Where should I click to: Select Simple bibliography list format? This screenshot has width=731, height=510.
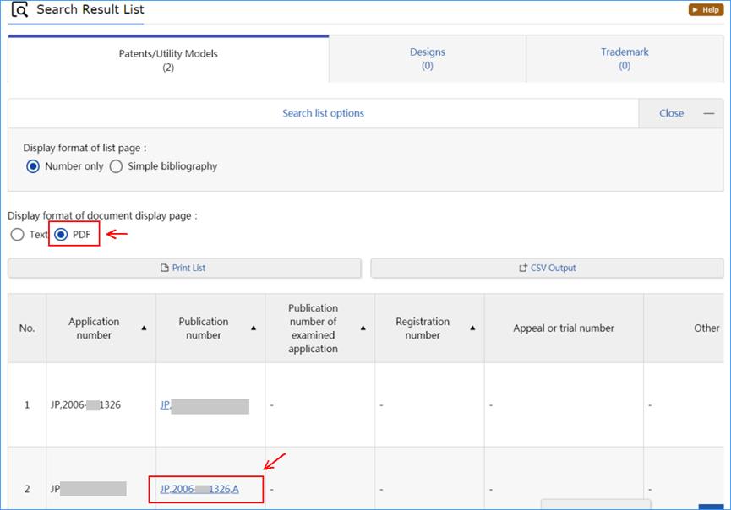pyautogui.click(x=117, y=166)
